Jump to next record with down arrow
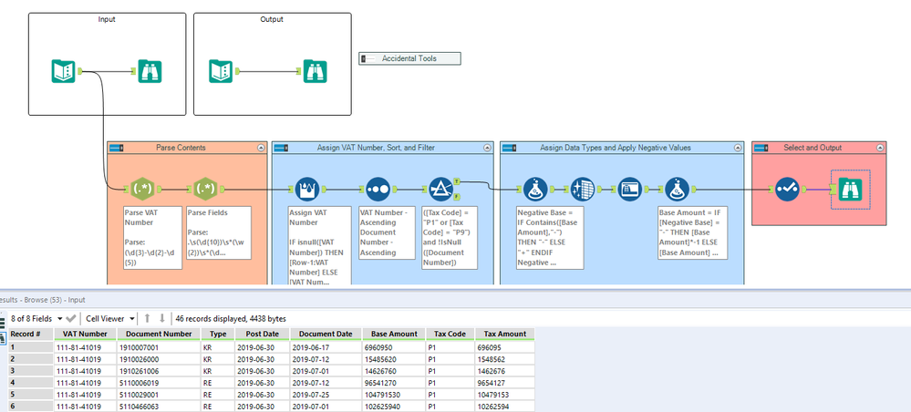Screen dimensions: 911x412 162,318
